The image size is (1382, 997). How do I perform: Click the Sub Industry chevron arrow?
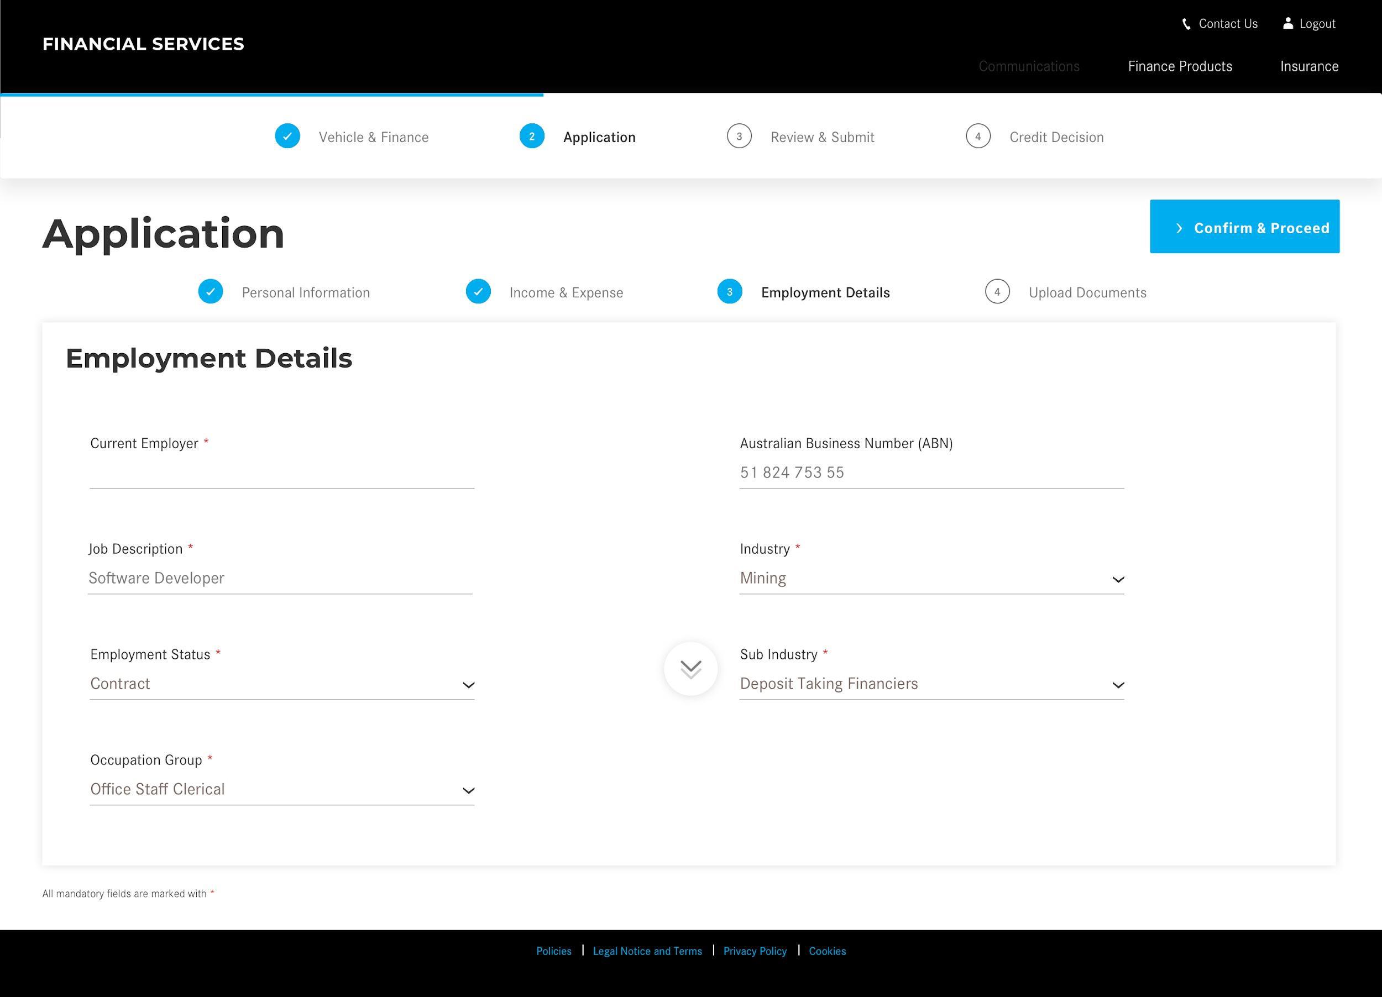1118,685
